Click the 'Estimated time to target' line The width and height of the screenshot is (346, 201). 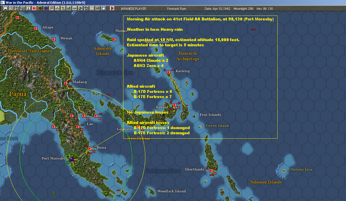click(165, 45)
